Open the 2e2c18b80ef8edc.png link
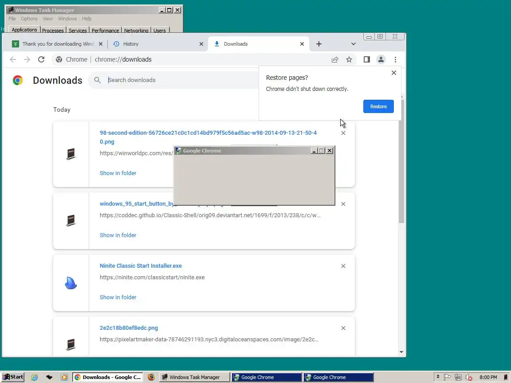Screen dimensions: 511x383 (x=129, y=328)
